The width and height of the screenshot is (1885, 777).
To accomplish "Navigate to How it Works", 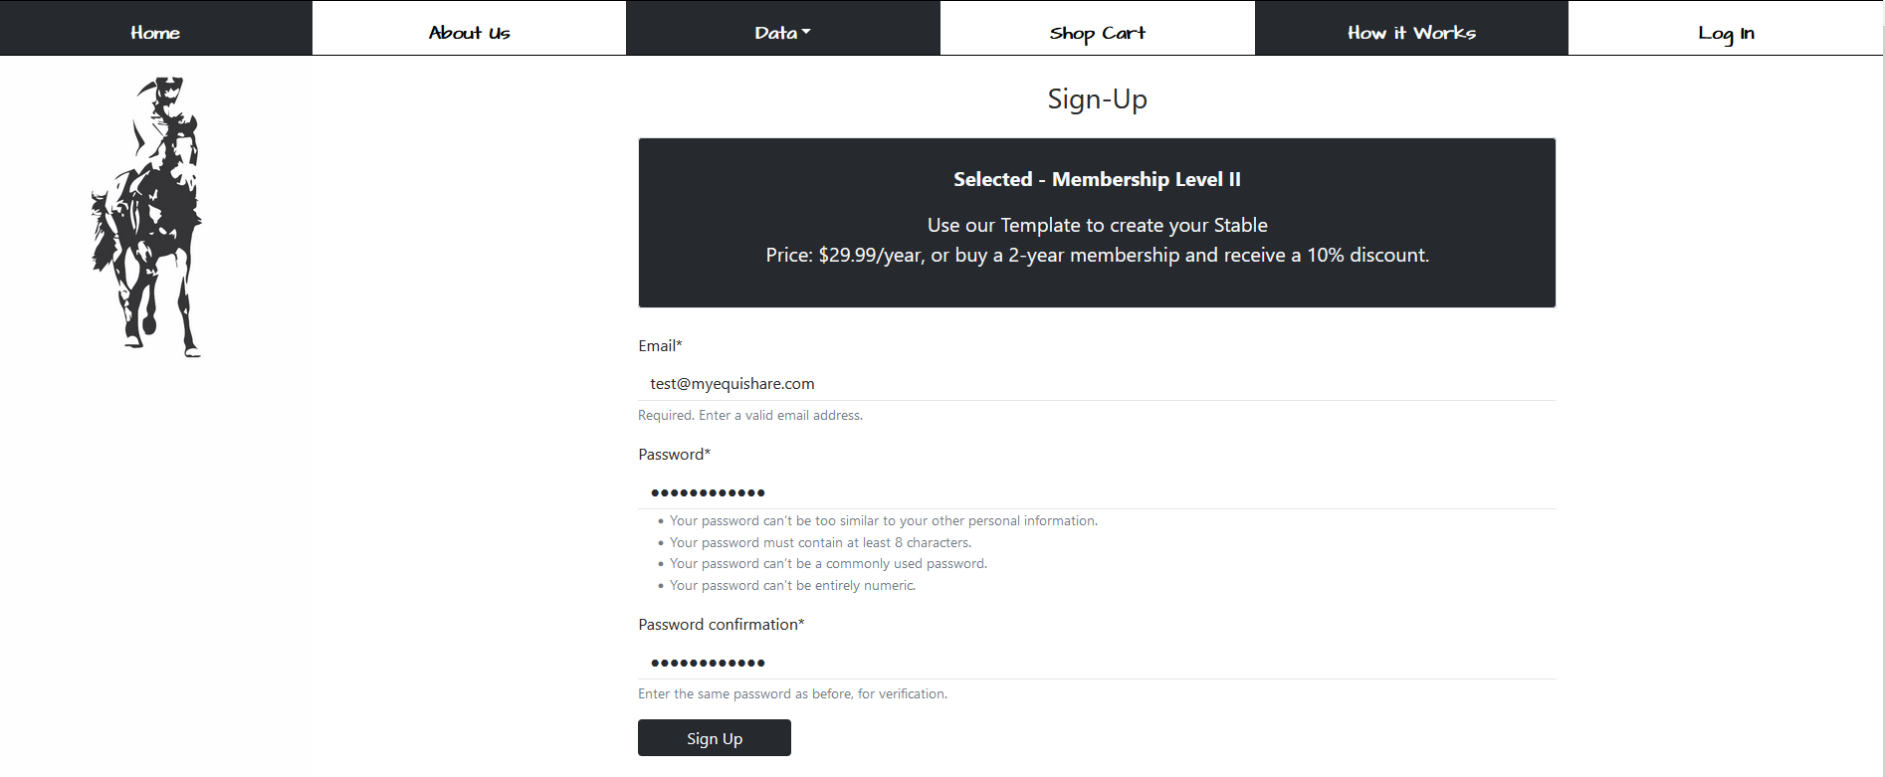I will click(x=1411, y=33).
